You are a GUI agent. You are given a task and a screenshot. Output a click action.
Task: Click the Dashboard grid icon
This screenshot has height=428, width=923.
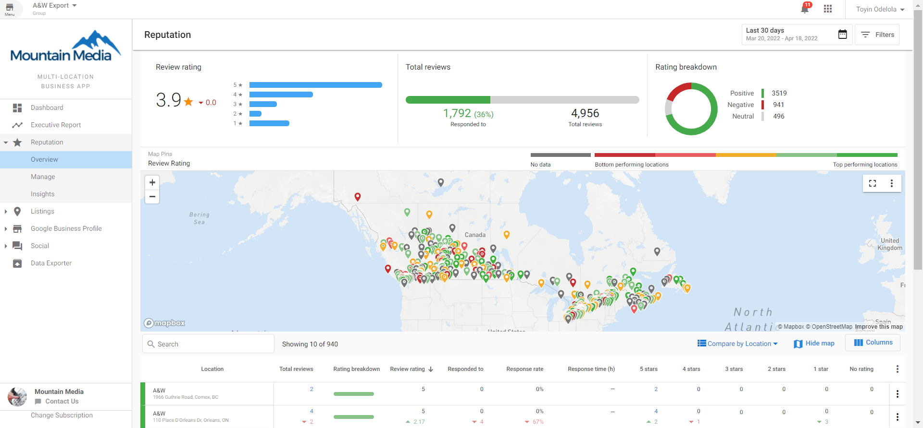(17, 107)
